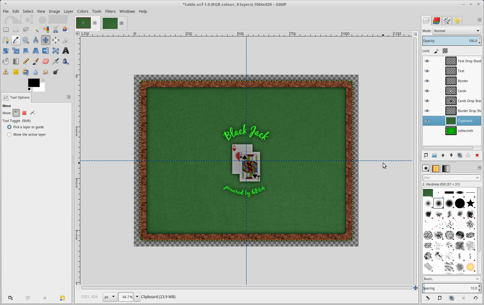Click the delete layer red X icon

point(477,155)
